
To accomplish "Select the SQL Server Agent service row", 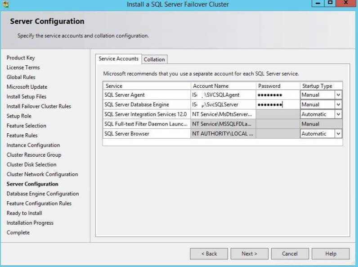I will click(x=147, y=95).
